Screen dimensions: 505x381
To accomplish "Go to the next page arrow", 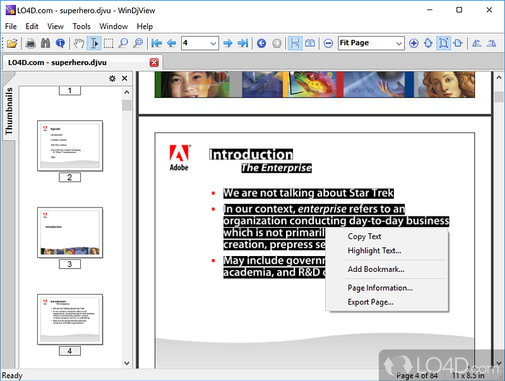I will coord(228,43).
